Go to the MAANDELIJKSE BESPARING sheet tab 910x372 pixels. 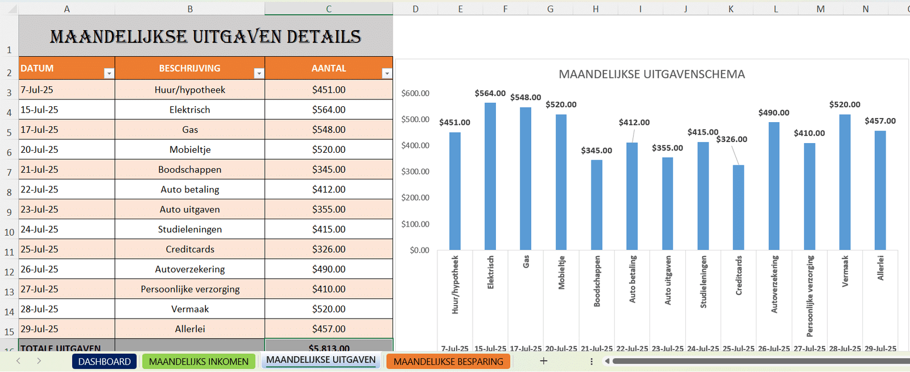(448, 362)
